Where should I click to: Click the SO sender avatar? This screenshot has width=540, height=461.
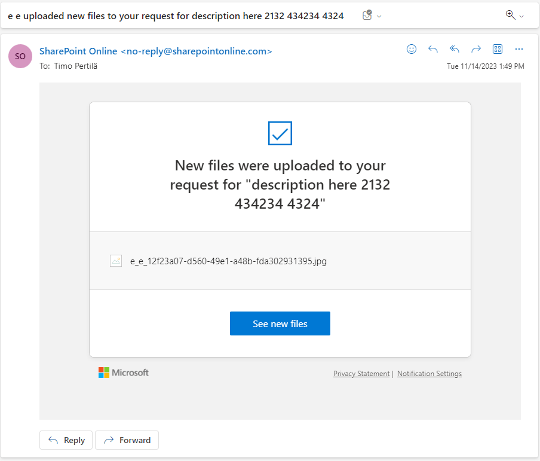(20, 56)
